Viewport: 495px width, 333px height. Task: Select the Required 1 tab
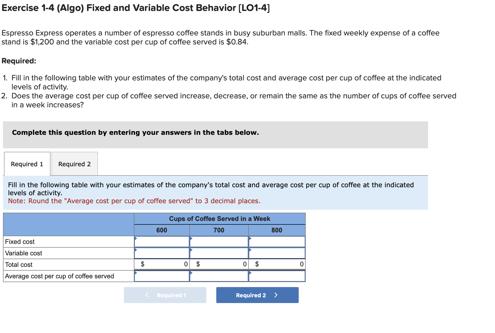27,164
